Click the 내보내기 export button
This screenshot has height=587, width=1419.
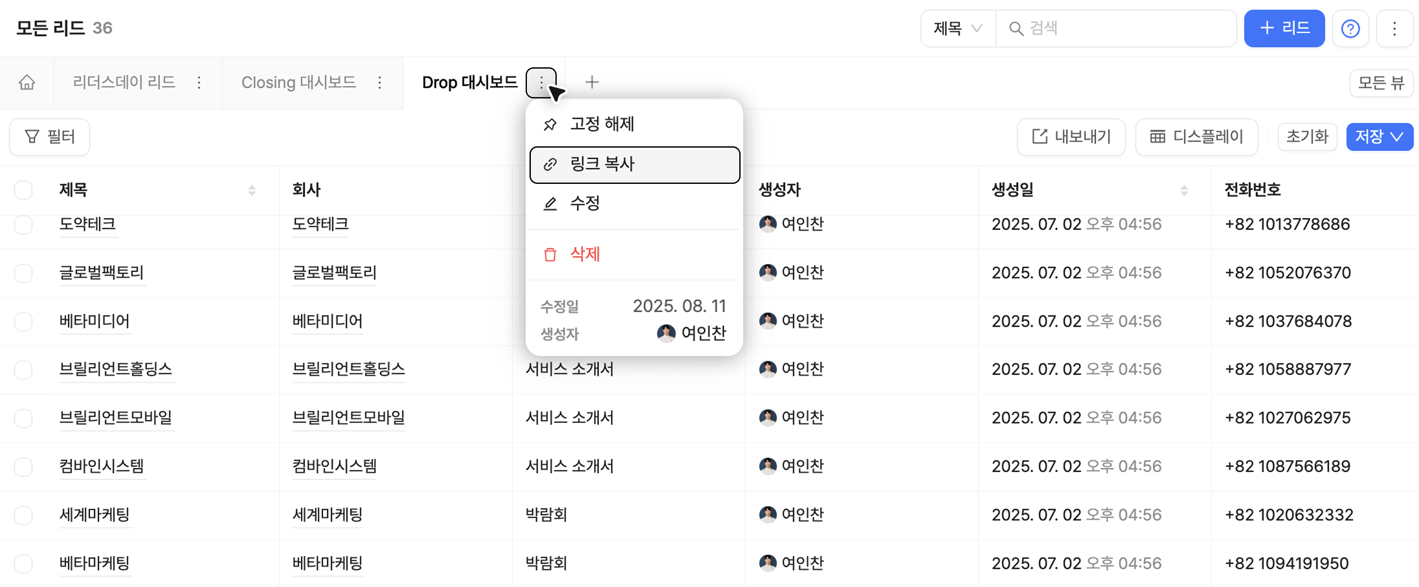(x=1071, y=137)
